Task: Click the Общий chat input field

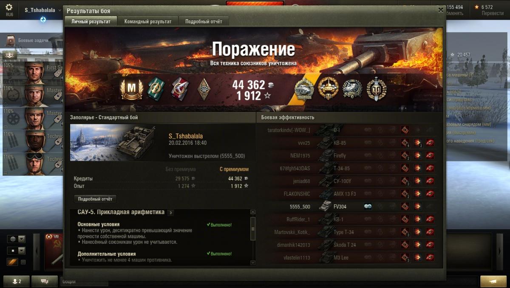Action: [85, 281]
